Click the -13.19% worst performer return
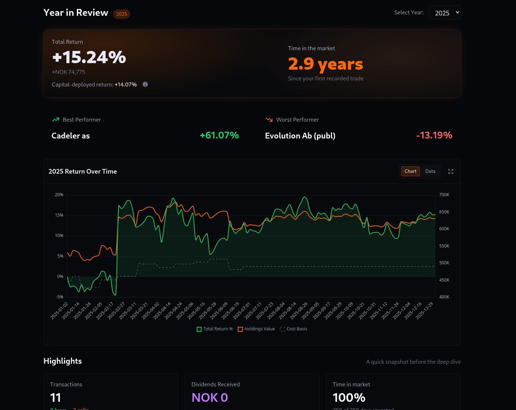 (434, 135)
